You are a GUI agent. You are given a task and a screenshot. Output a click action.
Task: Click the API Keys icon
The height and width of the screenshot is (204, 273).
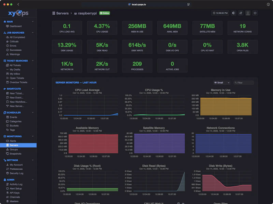[x=7, y=193]
